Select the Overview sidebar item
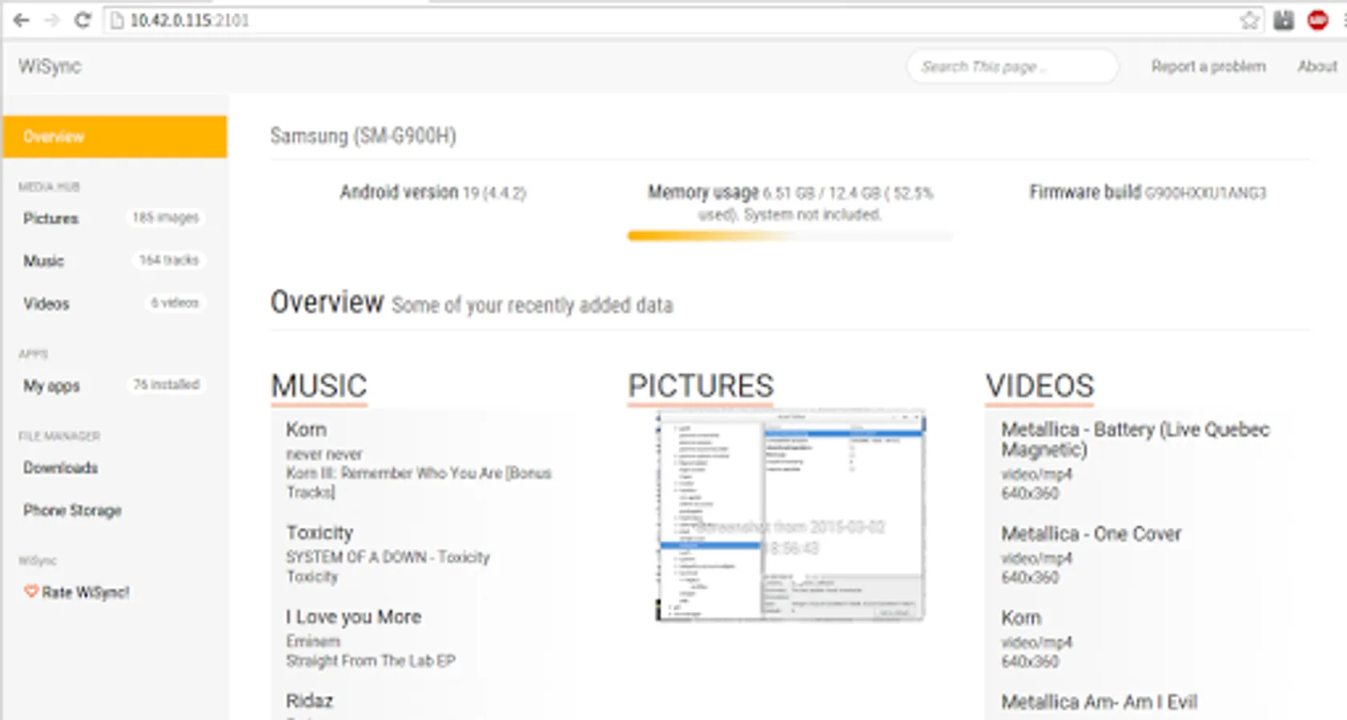1347x720 pixels. [115, 137]
